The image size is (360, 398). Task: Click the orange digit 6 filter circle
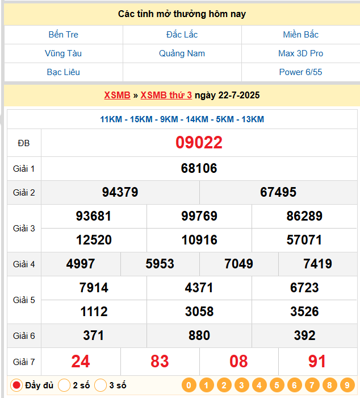pos(294,385)
